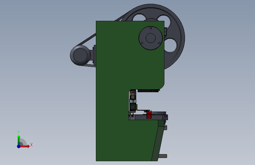Select the small motor pulley
255x165 pixels.
pos(80,55)
